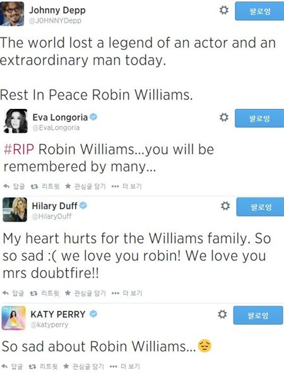Image resolution: width=284 pixels, height=376 pixels.
Task: Expand more options on Hilary Duff tweet
Action: point(127,293)
